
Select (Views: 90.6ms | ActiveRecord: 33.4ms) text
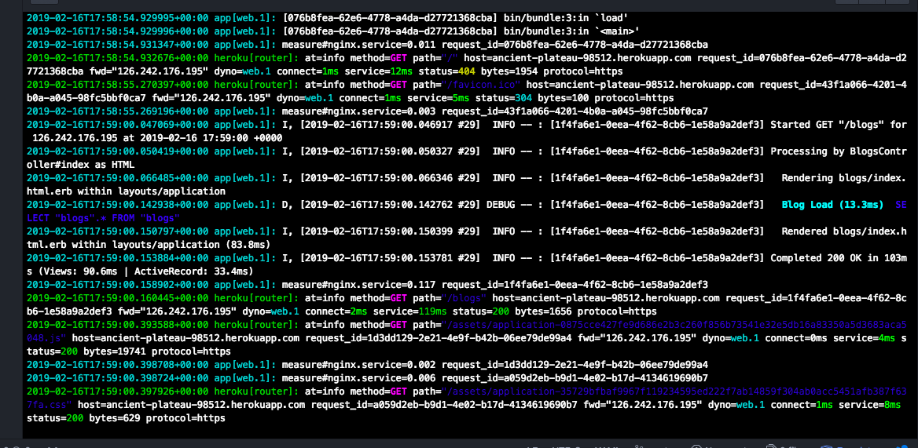[144, 273]
